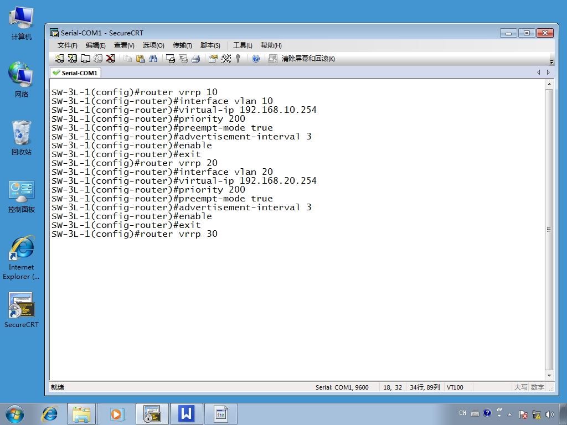This screenshot has width=567, height=425.
Task: Open the 脚本(S) menu
Action: [x=210, y=45]
